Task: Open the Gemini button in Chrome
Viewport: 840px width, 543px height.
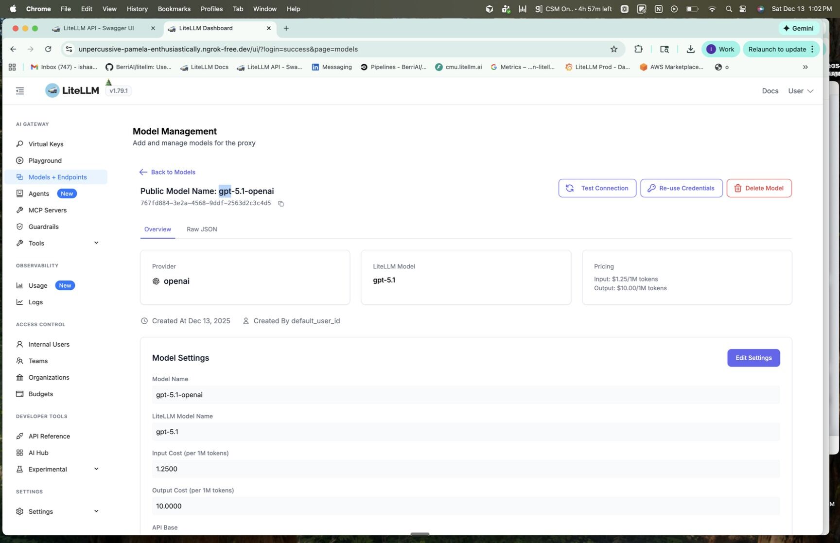Action: [x=798, y=28]
